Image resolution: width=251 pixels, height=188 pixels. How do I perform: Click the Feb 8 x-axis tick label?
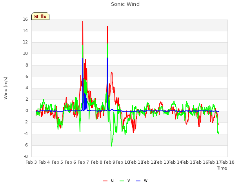(96, 162)
